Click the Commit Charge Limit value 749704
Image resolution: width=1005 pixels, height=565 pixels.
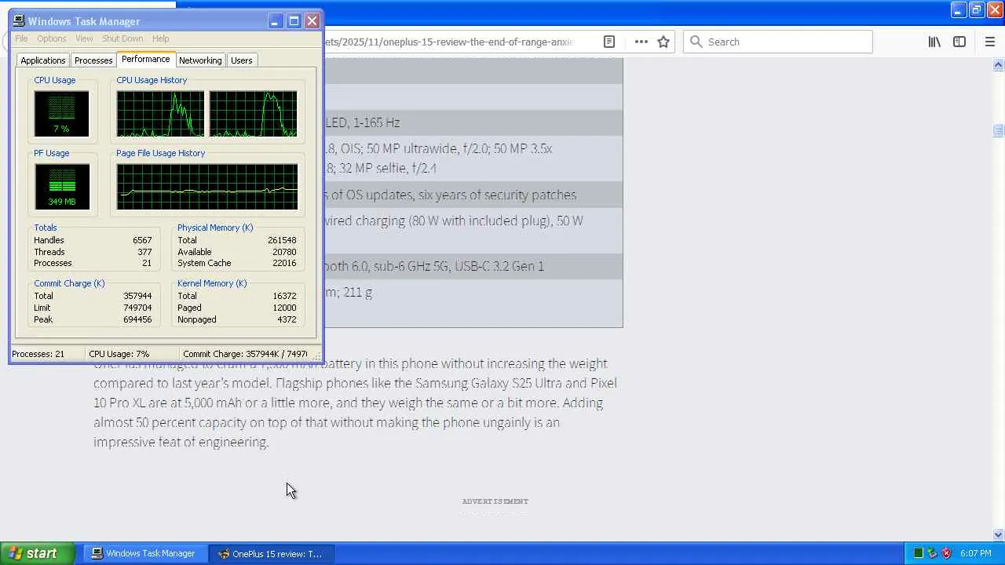pos(137,308)
